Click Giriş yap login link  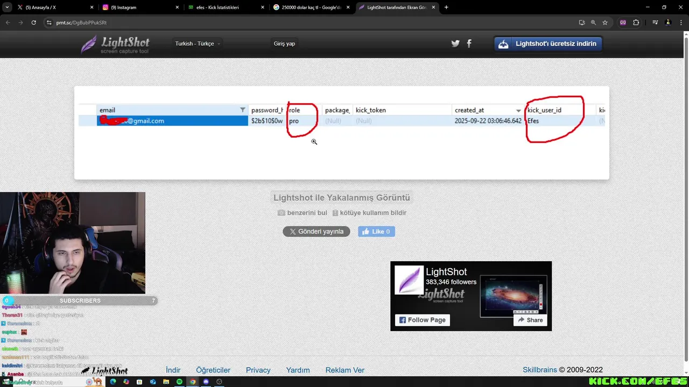(x=284, y=44)
